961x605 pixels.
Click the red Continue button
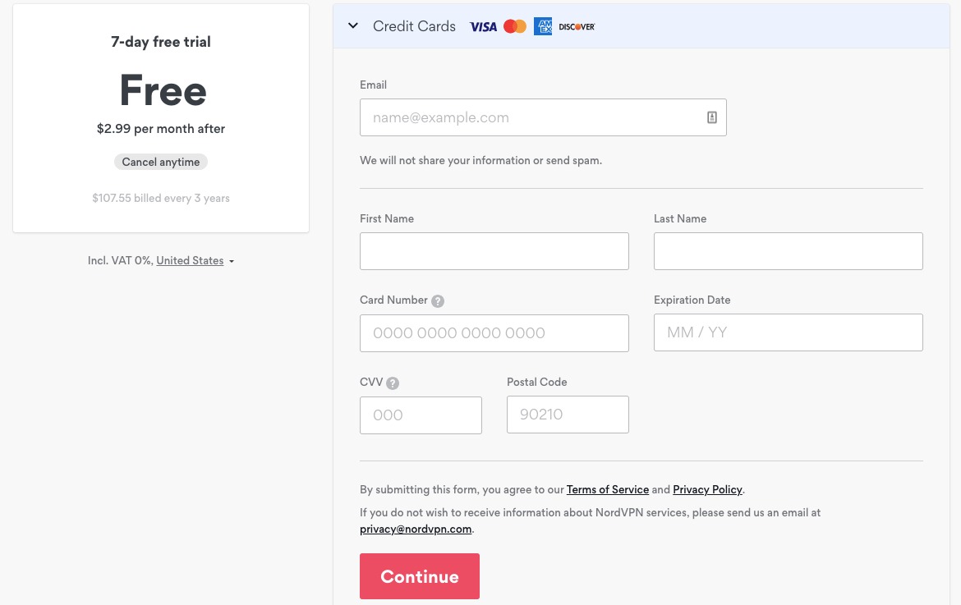419,576
